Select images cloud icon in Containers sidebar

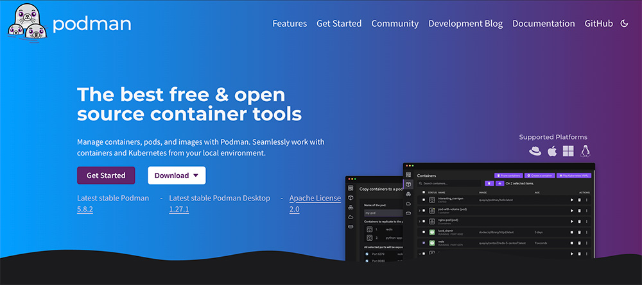tap(408, 204)
